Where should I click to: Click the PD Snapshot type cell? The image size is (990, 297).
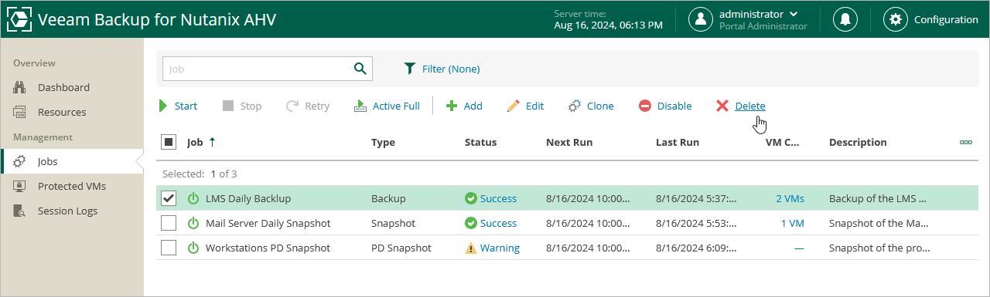(401, 248)
